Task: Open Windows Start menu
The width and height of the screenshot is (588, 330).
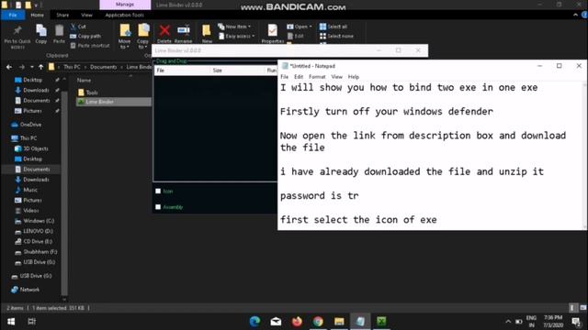Action: [11, 322]
